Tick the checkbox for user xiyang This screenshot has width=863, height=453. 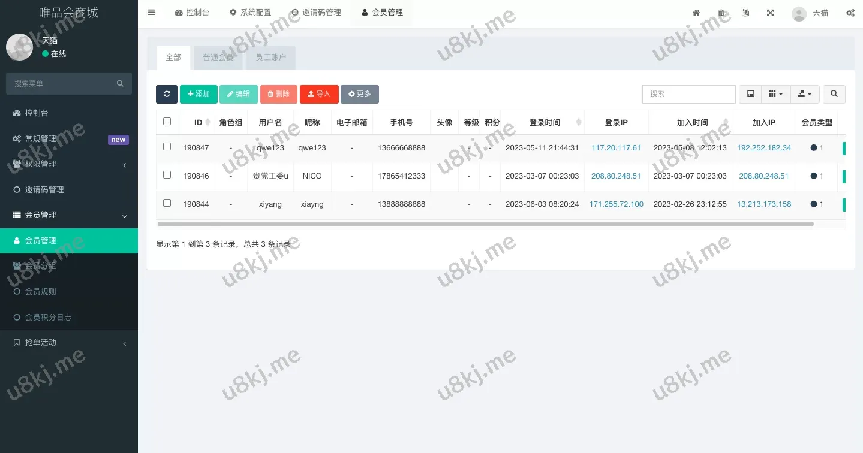click(167, 203)
